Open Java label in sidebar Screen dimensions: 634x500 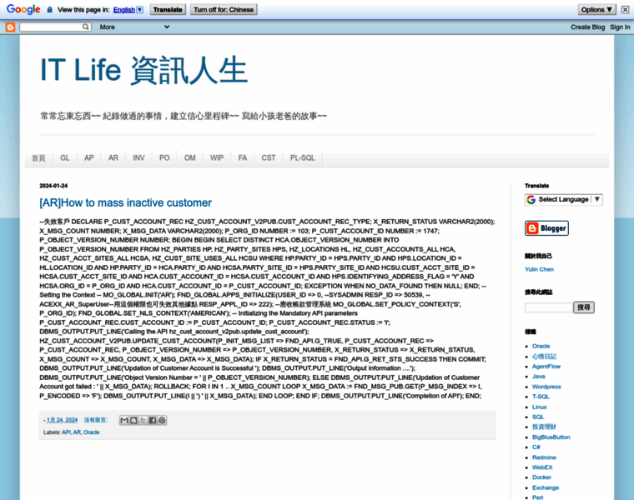(539, 377)
